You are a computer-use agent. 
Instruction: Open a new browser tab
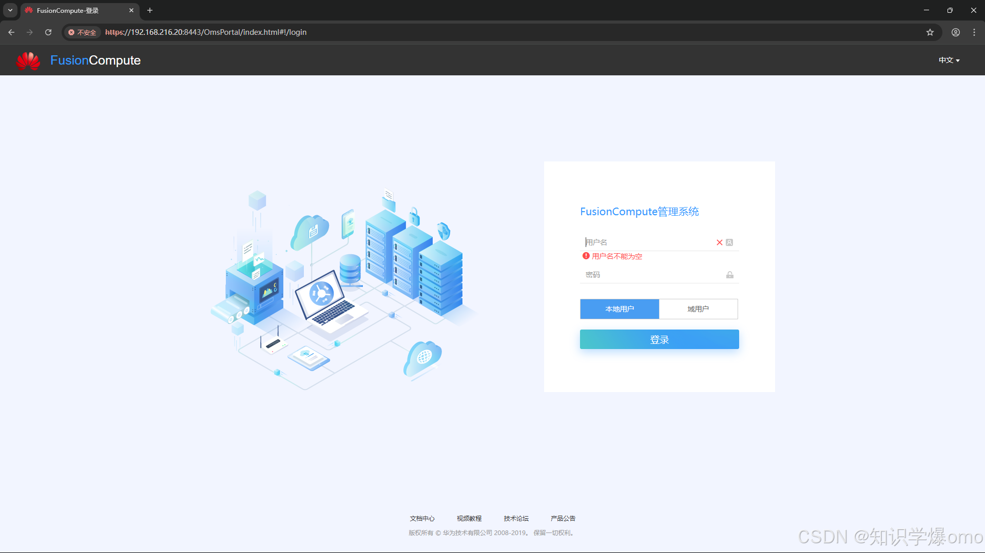tap(150, 10)
